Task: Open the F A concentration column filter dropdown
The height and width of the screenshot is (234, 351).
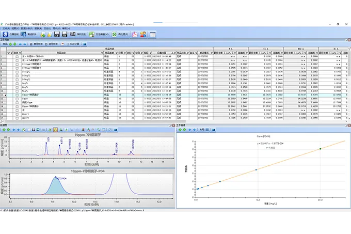Action: pos(235,53)
